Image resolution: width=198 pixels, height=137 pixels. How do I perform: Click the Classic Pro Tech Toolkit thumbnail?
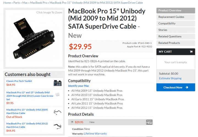pyautogui.click(x=57, y=83)
